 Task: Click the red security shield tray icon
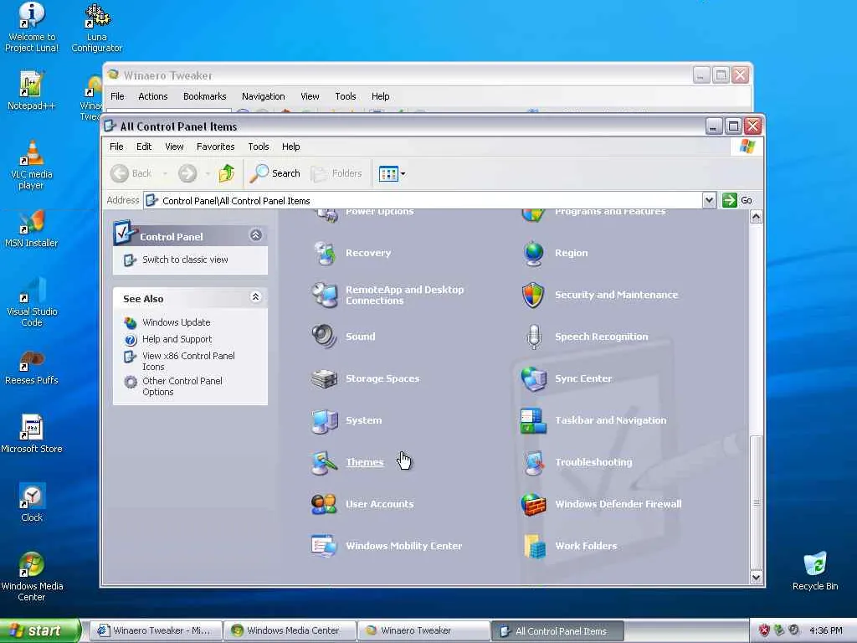tap(764, 630)
